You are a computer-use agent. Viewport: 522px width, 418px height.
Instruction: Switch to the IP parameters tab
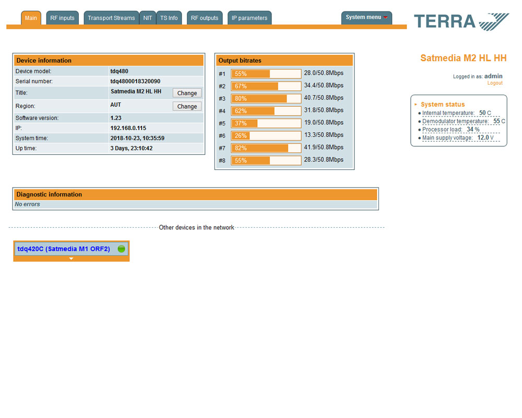coord(250,18)
